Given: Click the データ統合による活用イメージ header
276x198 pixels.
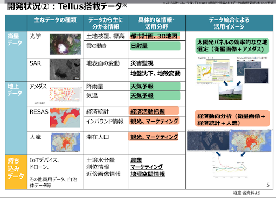Looking at the screenshot, I should point(229,23).
